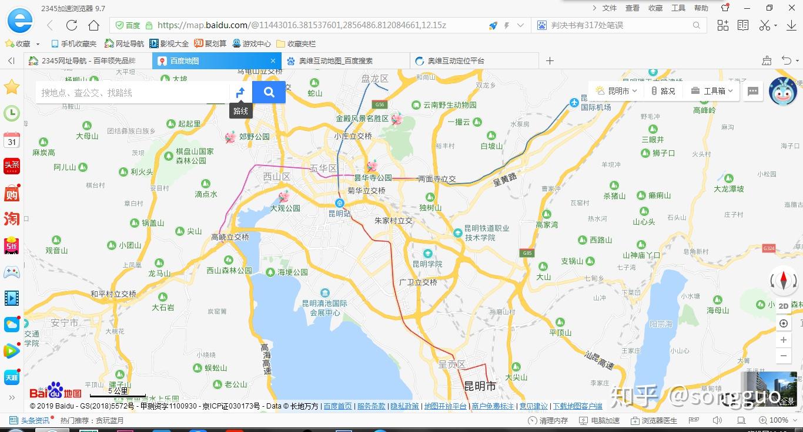Expand the address bar lightning dropdown arrow
Screen dimensions: 803x432
point(520,26)
